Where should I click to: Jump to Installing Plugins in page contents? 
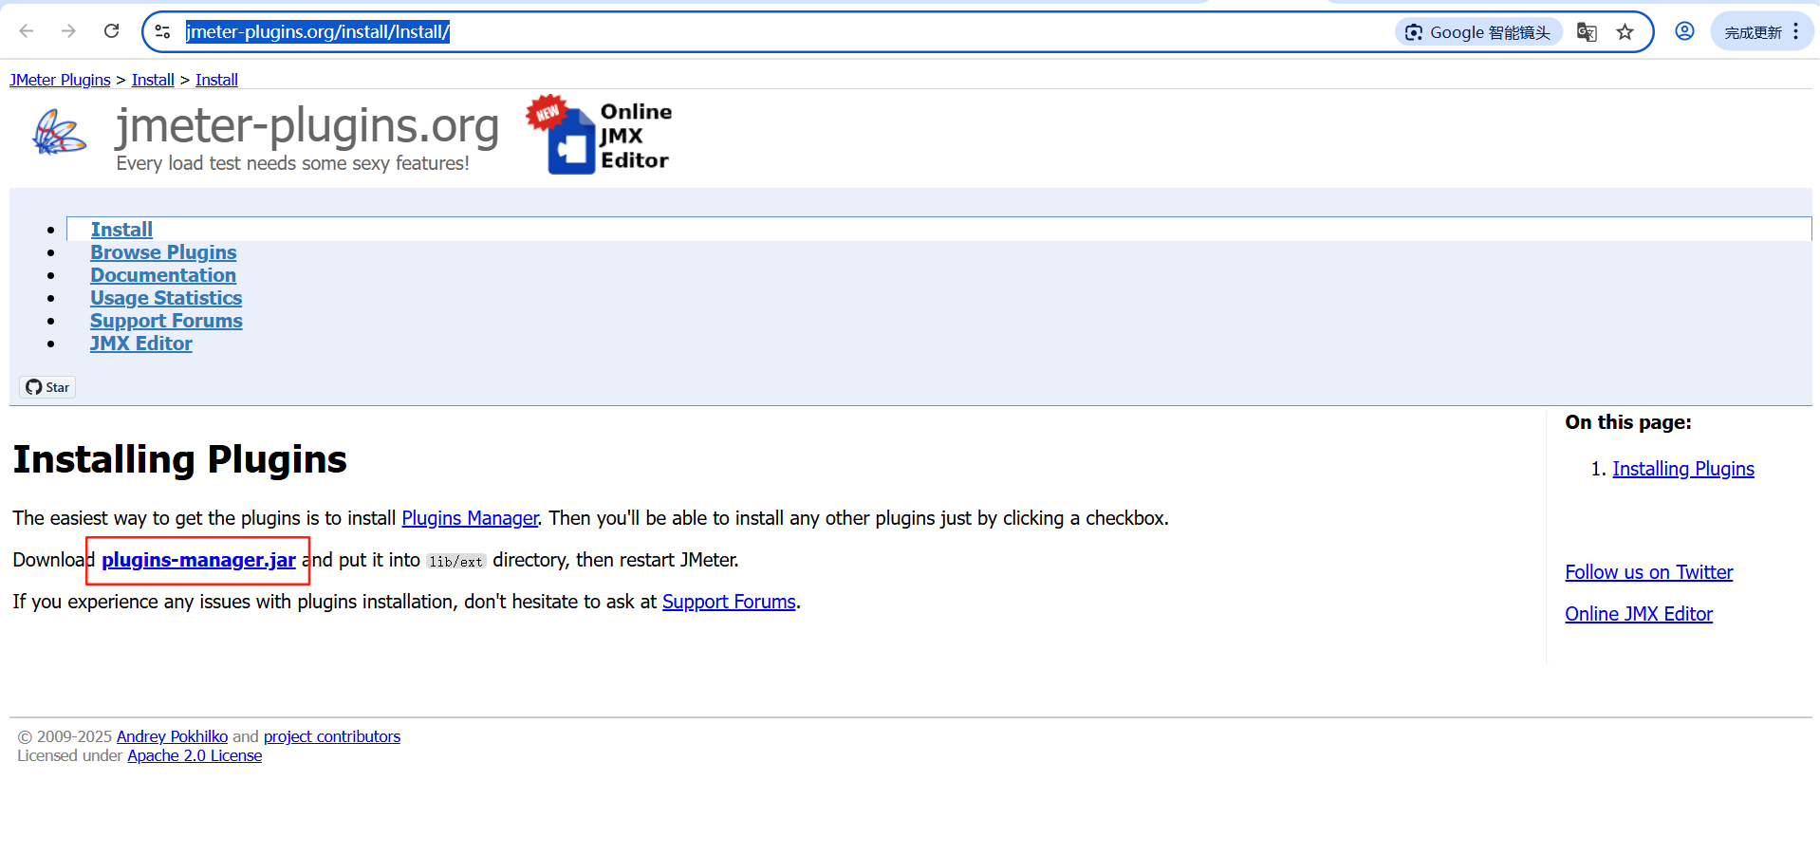click(x=1683, y=469)
